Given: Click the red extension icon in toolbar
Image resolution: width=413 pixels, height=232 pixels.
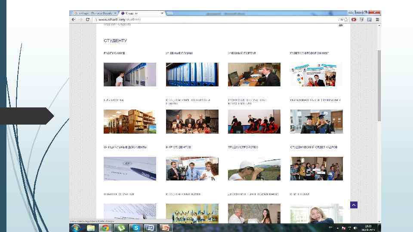Looking at the screenshot, I should pyautogui.click(x=354, y=19).
